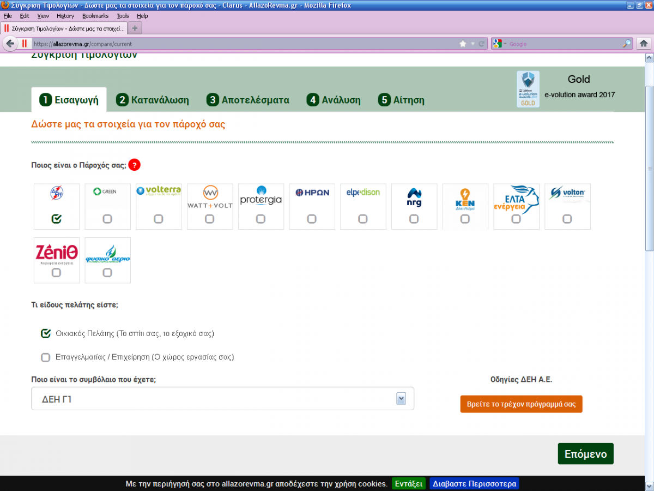Image resolution: width=654 pixels, height=491 pixels.
Task: Select Επαγγελματίας / Επιχείρηση checkbox
Action: coord(46,357)
